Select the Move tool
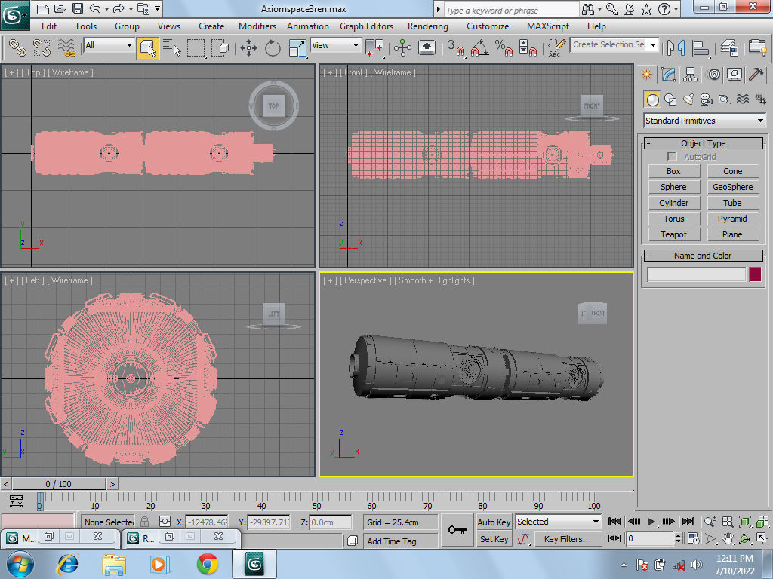The image size is (773, 579). [248, 47]
